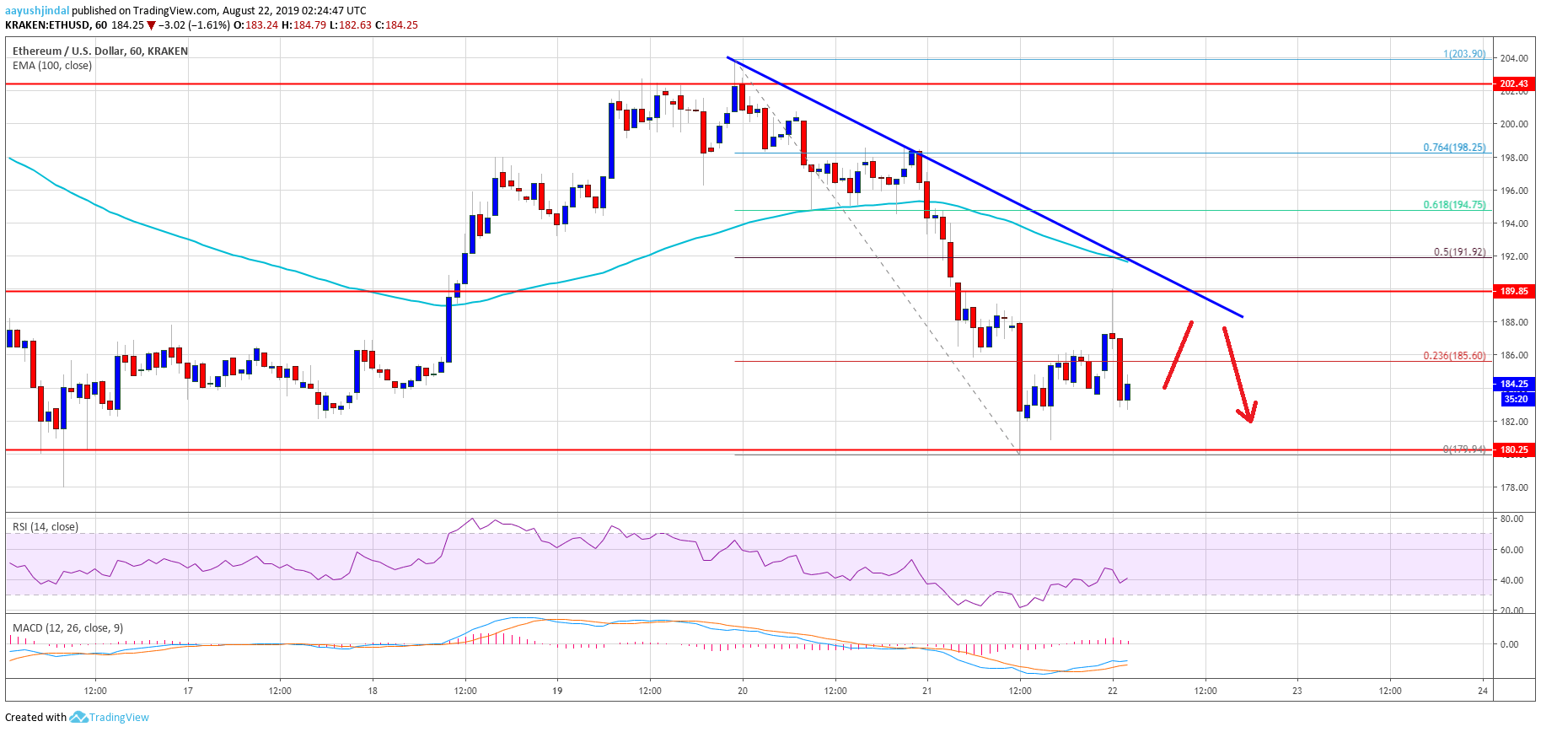The width and height of the screenshot is (1541, 732).
Task: Click the red 202.43 price label
Action: tap(1514, 83)
